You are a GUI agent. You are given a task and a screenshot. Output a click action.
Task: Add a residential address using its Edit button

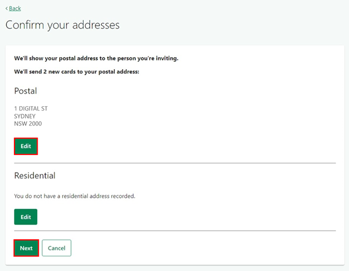point(26,217)
